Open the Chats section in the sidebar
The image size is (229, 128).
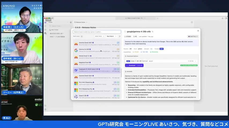(50, 22)
